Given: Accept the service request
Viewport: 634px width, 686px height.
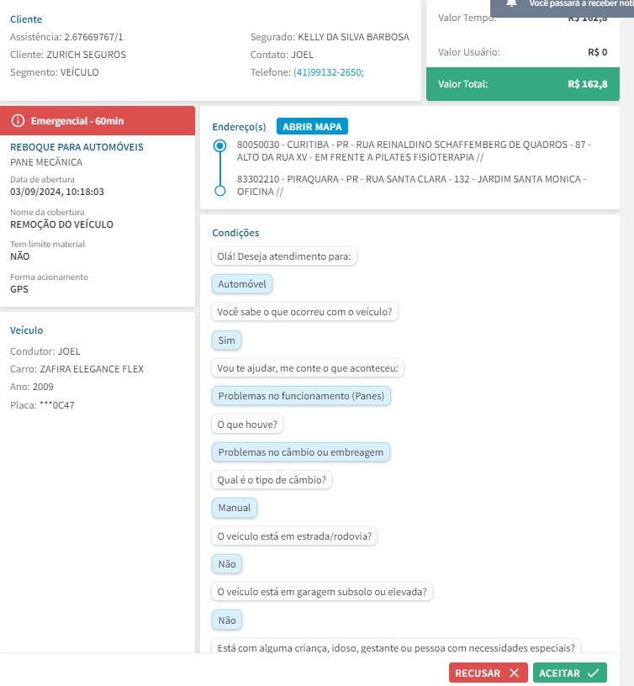Looking at the screenshot, I should [x=569, y=673].
